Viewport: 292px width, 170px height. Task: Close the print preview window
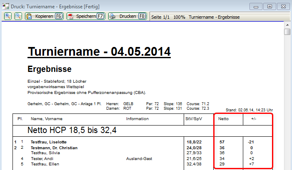pos(283,6)
